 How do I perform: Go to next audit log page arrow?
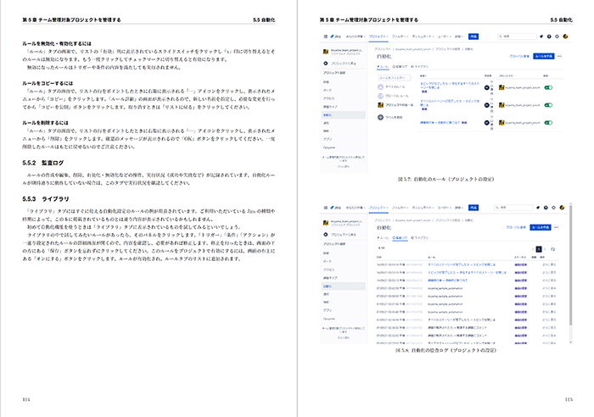pyautogui.click(x=545, y=249)
